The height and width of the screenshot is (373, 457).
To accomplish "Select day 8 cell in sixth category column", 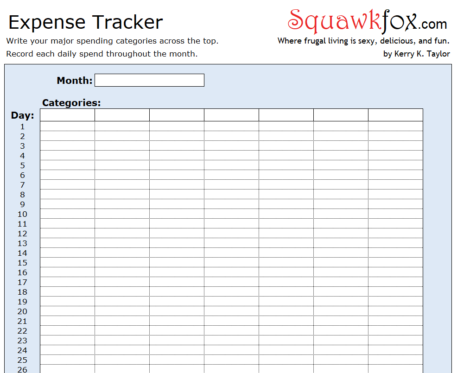I will pos(341,195).
